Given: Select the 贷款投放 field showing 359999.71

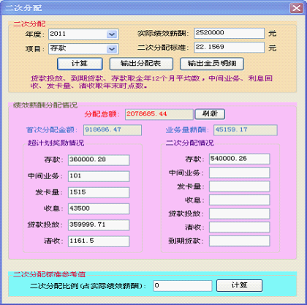Looking at the screenshot, I should tap(99, 225).
